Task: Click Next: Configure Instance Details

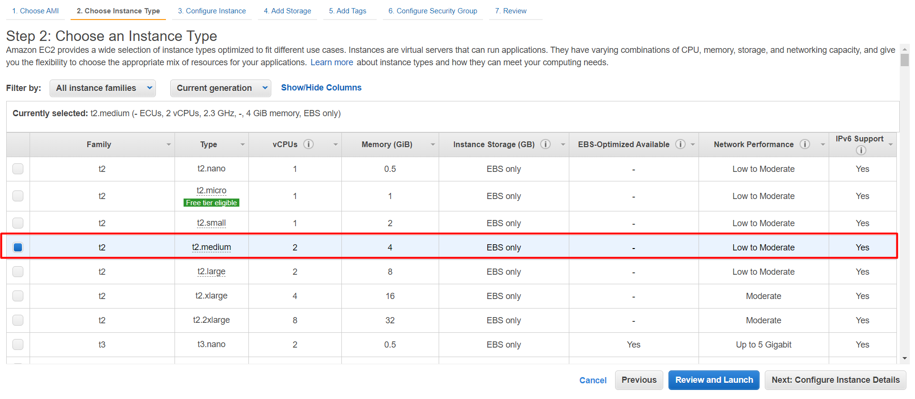Action: click(x=835, y=380)
